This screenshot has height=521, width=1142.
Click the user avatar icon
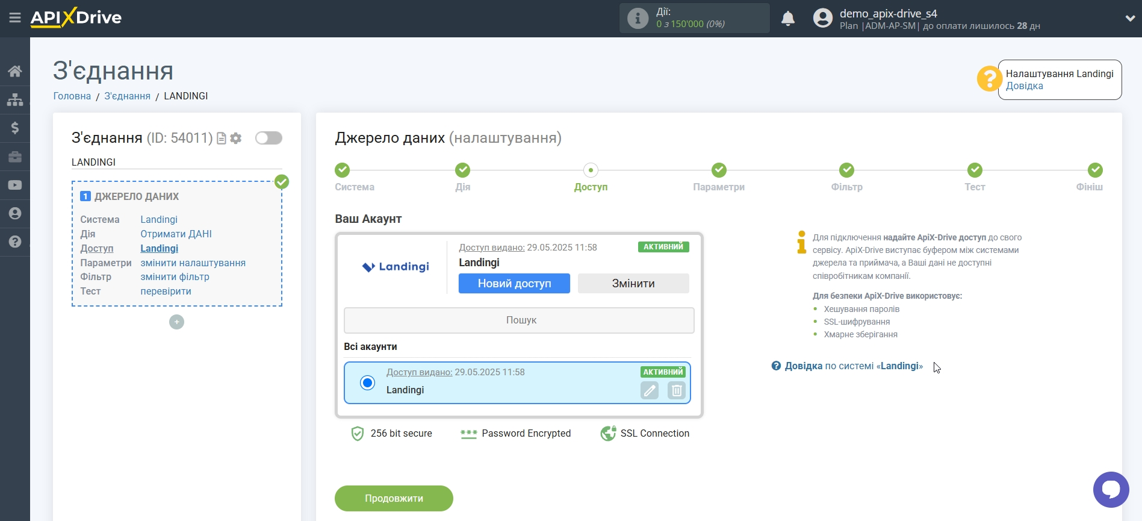(822, 18)
